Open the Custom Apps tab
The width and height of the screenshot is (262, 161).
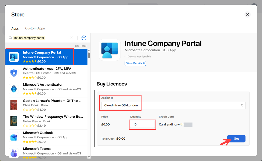tap(35, 28)
